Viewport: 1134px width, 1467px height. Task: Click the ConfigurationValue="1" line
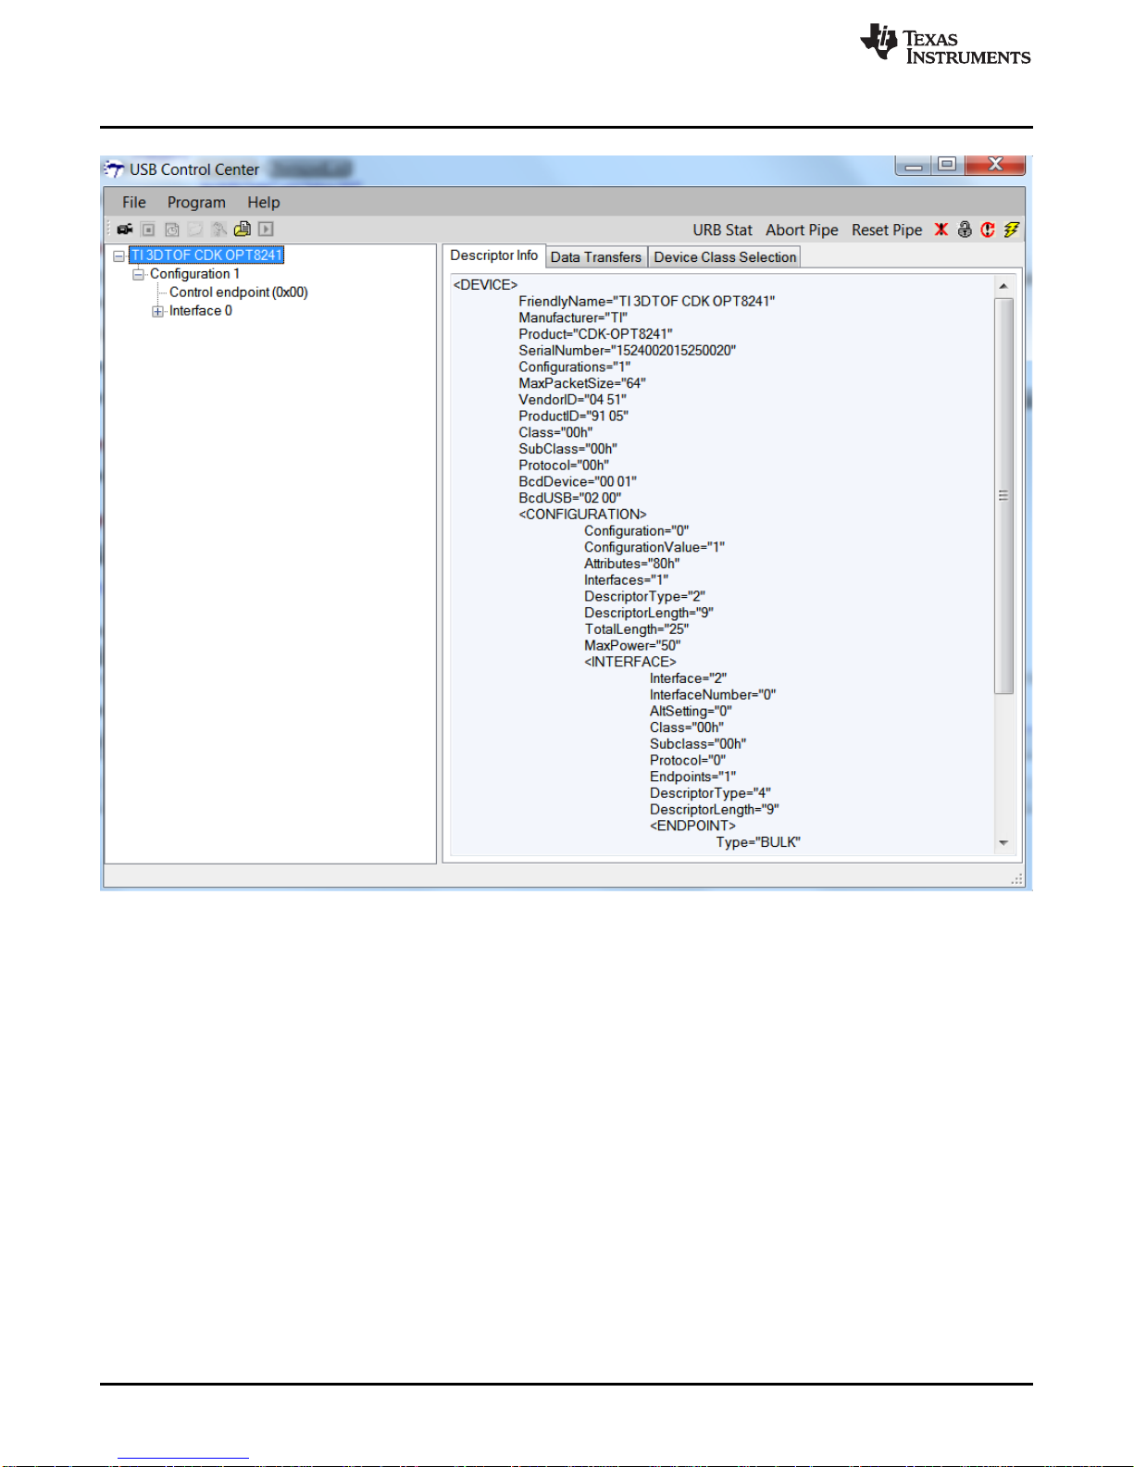click(654, 548)
